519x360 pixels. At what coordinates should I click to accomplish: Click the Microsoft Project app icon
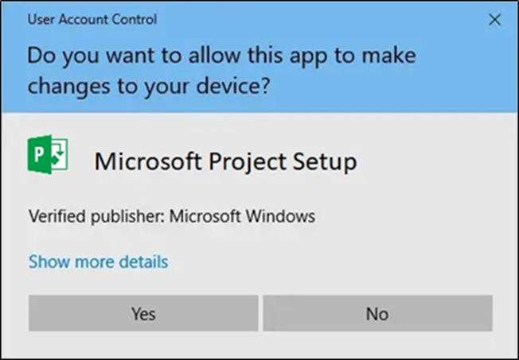pos(48,154)
